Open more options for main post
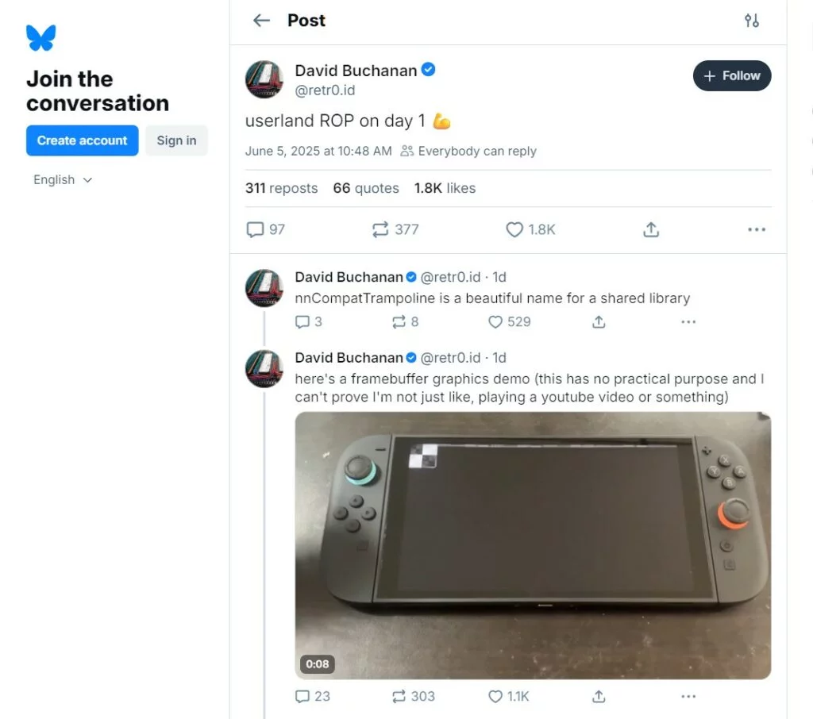The width and height of the screenshot is (813, 719). (756, 229)
